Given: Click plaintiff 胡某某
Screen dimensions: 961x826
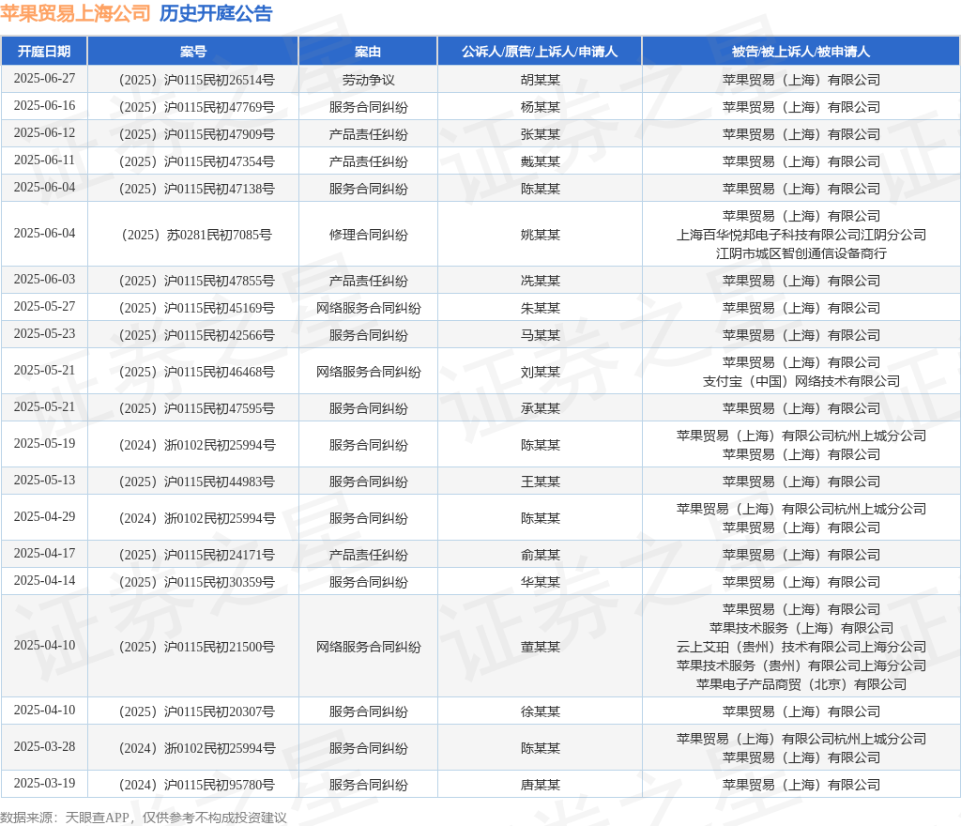Looking at the screenshot, I should point(540,80).
